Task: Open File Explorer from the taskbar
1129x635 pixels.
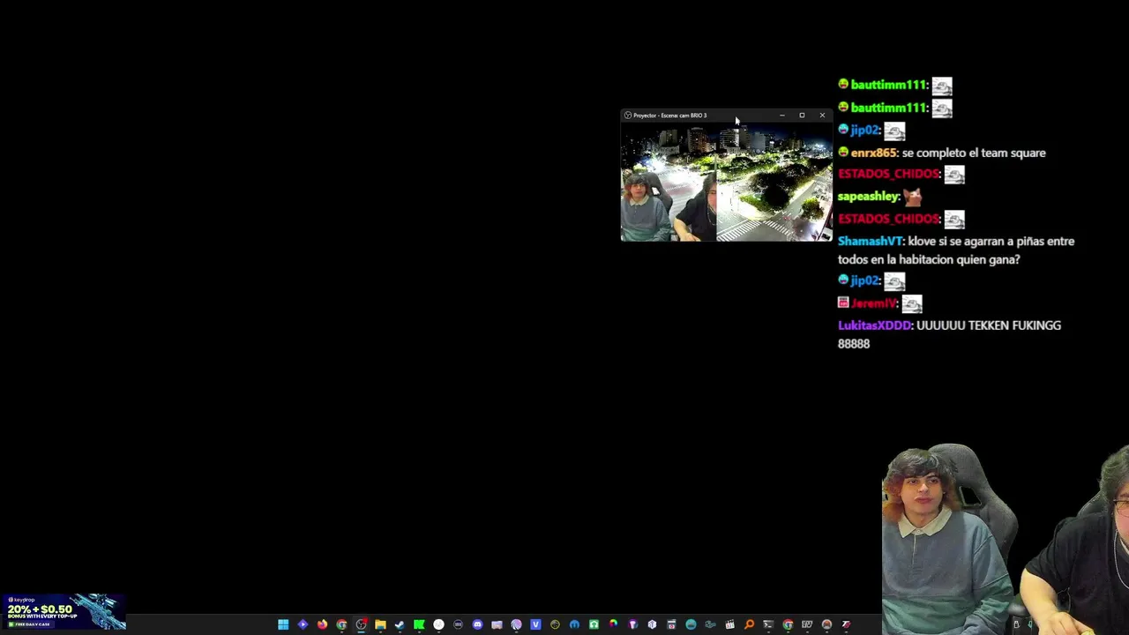Action: [380, 624]
